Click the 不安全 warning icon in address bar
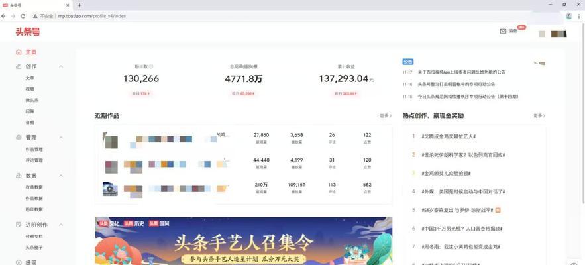 (35, 16)
